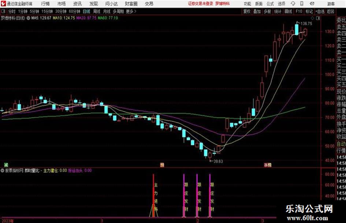The height and width of the screenshot is (223, 346).
Task: Select the 日线 daily period tab
Action: [x=86, y=11]
